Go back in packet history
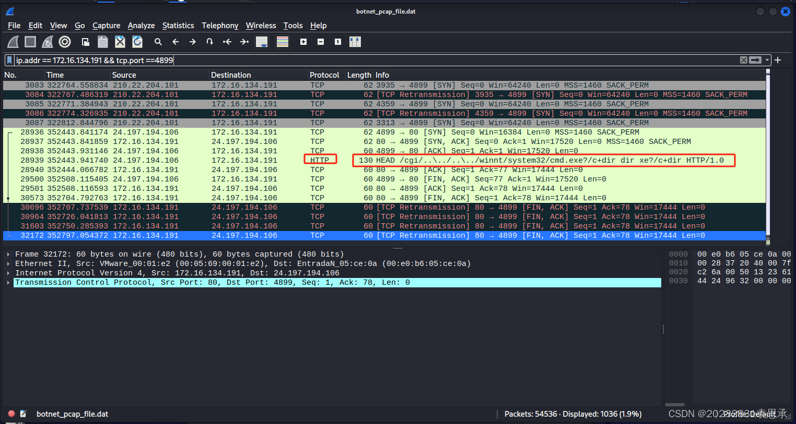 [175, 42]
